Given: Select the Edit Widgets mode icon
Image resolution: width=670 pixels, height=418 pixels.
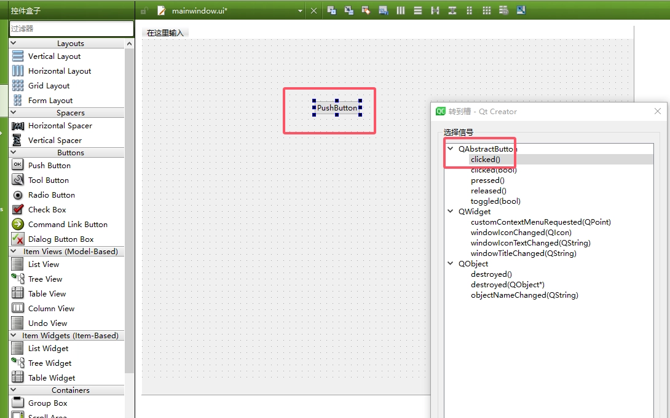Looking at the screenshot, I should click(x=332, y=10).
